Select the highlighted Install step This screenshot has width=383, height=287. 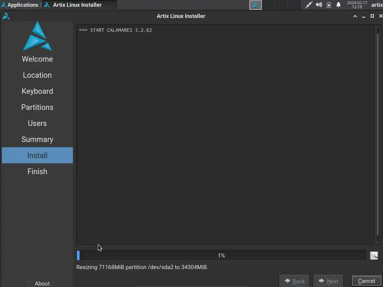pyautogui.click(x=37, y=155)
